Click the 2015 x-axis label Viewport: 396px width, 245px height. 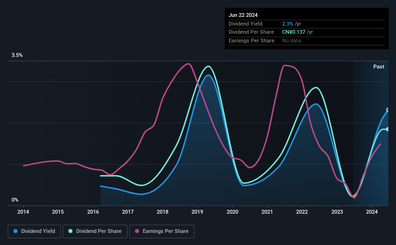tap(58, 212)
